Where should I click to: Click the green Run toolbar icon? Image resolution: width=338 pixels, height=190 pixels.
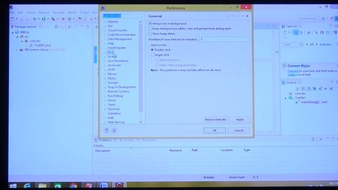point(43,19)
